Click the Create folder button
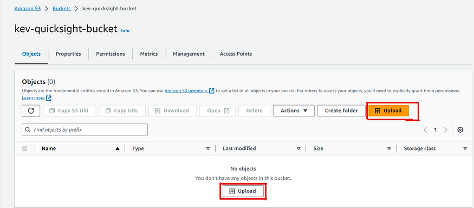Image resolution: width=474 pixels, height=208 pixels. pos(341,110)
